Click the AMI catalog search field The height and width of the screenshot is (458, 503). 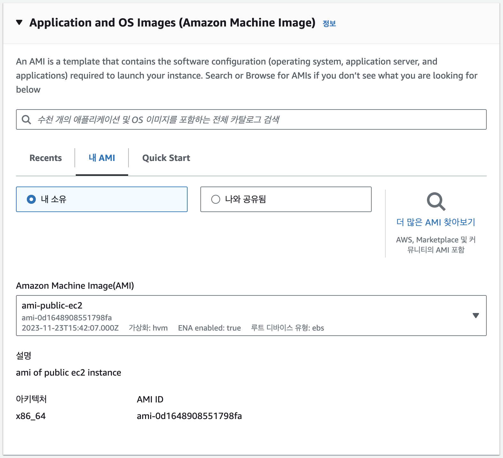tap(251, 119)
